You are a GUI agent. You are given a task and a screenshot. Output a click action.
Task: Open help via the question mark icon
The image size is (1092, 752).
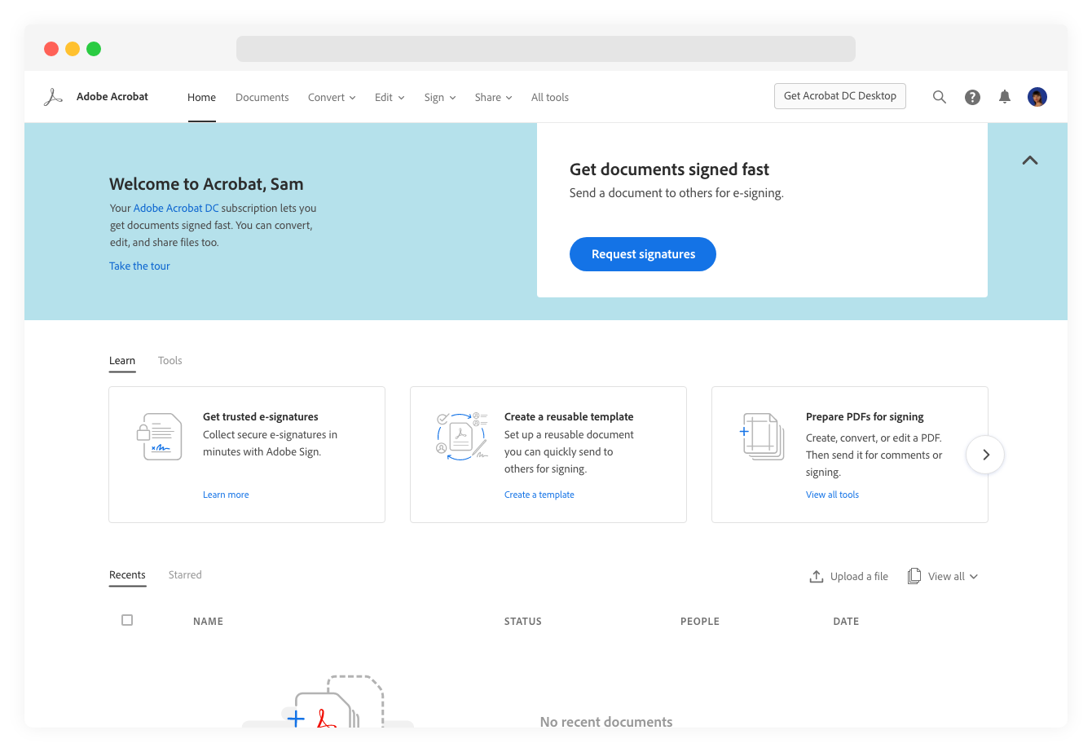click(972, 97)
